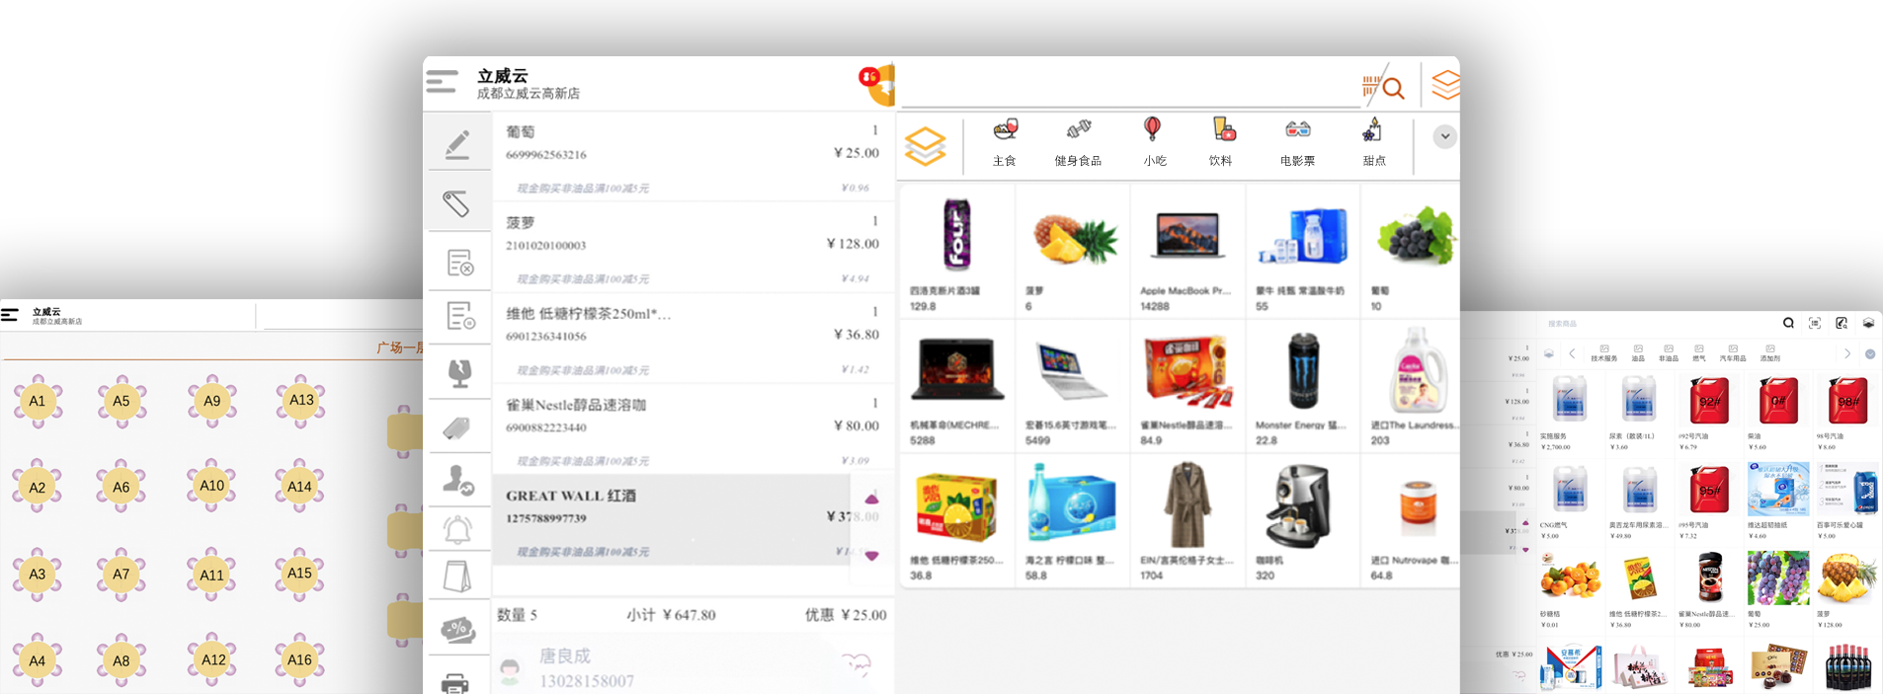This screenshot has width=1883, height=694.
Task: Expand category dropdown circle in right window
Action: (x=1870, y=353)
